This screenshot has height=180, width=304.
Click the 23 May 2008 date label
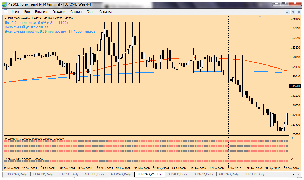pos(12,168)
